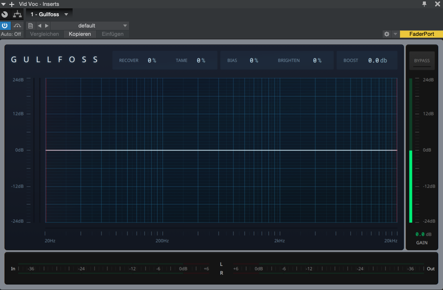Click the BRIGHTEN 0% value

click(x=317, y=60)
